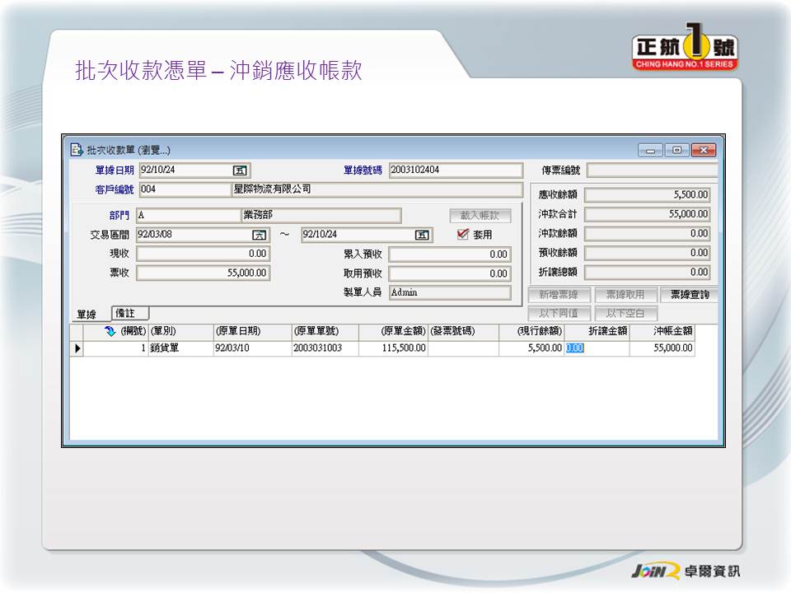
Task: Click the window title bar document icon
Action: 77,150
